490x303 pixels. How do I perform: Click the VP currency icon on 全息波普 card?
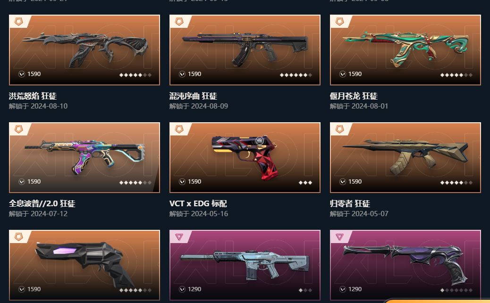[22, 182]
